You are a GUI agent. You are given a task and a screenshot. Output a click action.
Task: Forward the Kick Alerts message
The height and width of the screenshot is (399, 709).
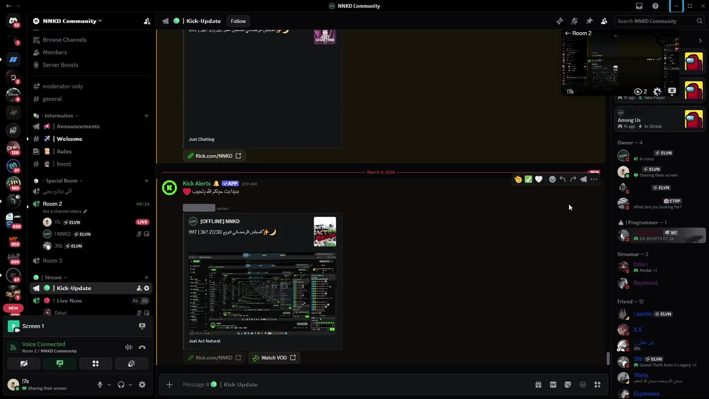point(573,179)
